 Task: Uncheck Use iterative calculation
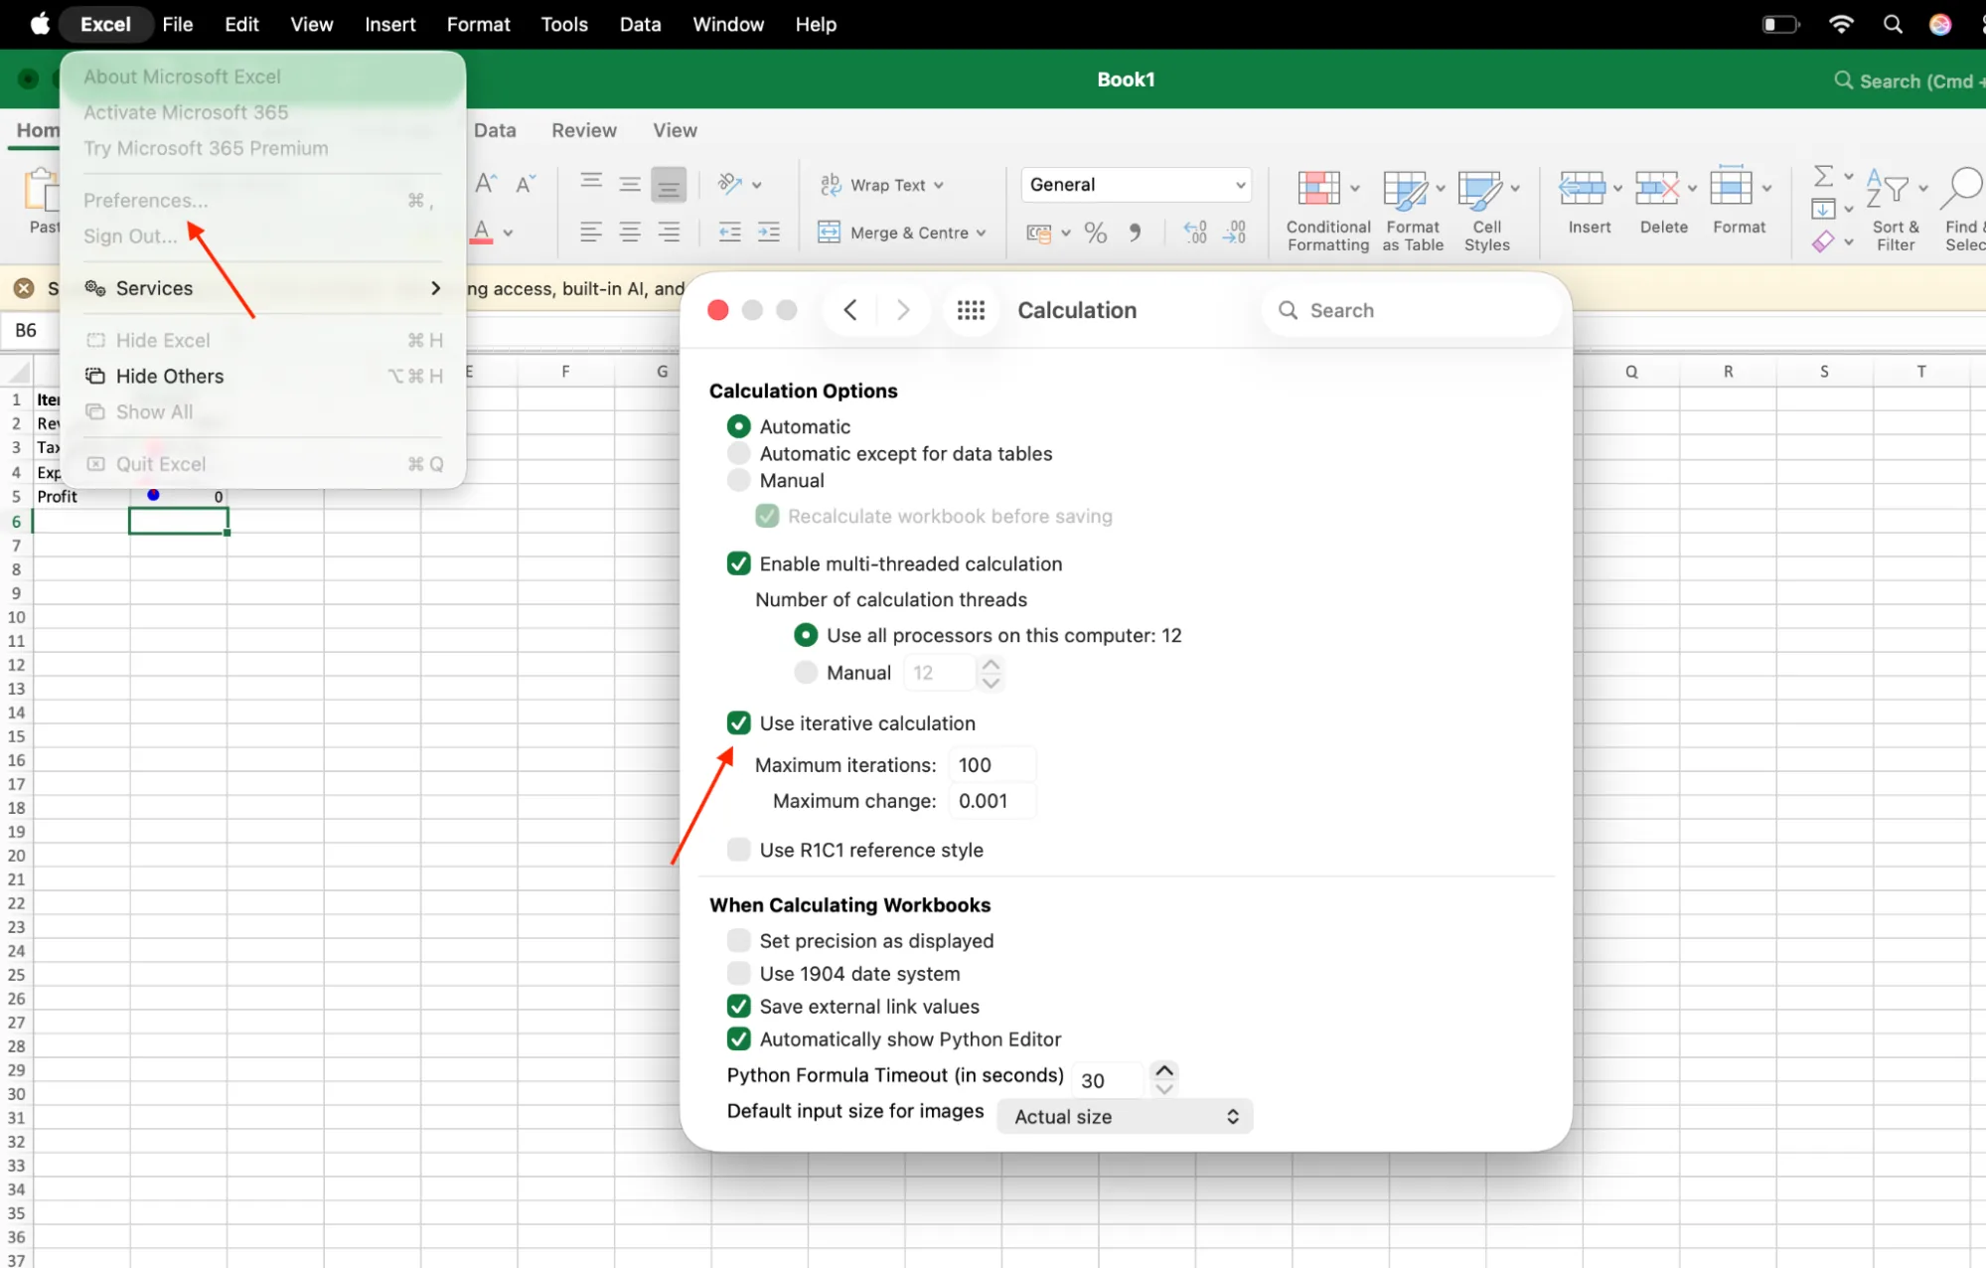click(738, 722)
